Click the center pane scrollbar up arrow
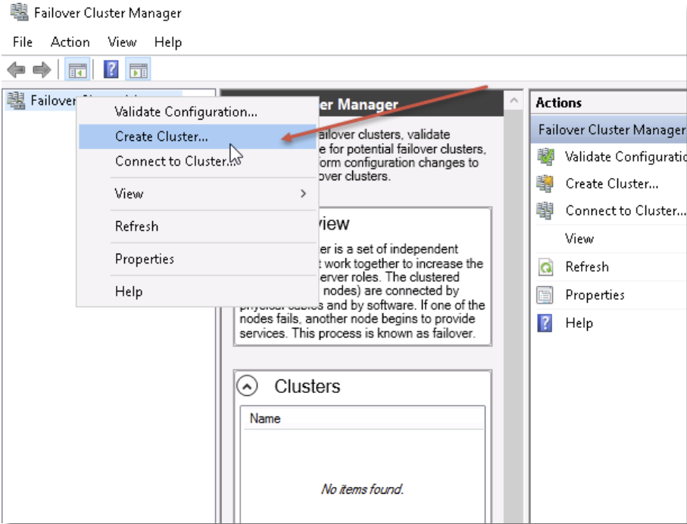The width and height of the screenshot is (687, 524). (514, 101)
